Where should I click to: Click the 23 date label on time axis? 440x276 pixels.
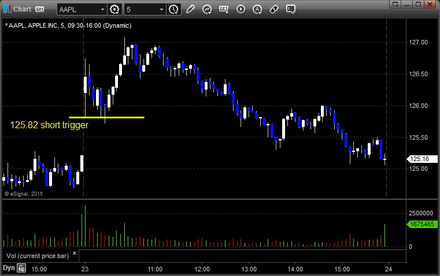85,269
